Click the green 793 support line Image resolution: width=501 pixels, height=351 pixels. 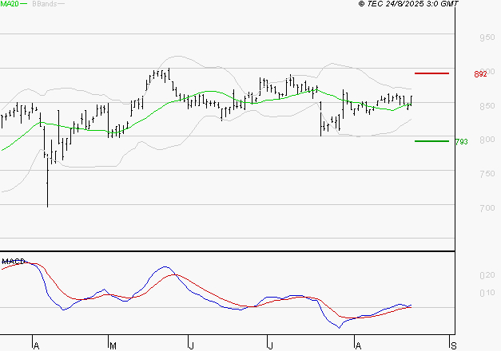tap(431, 141)
